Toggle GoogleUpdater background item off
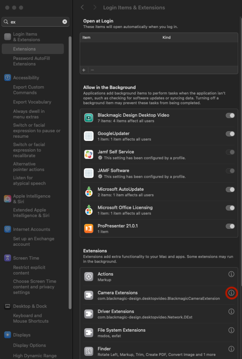Viewport: 242px width, 359px height. [x=230, y=134]
